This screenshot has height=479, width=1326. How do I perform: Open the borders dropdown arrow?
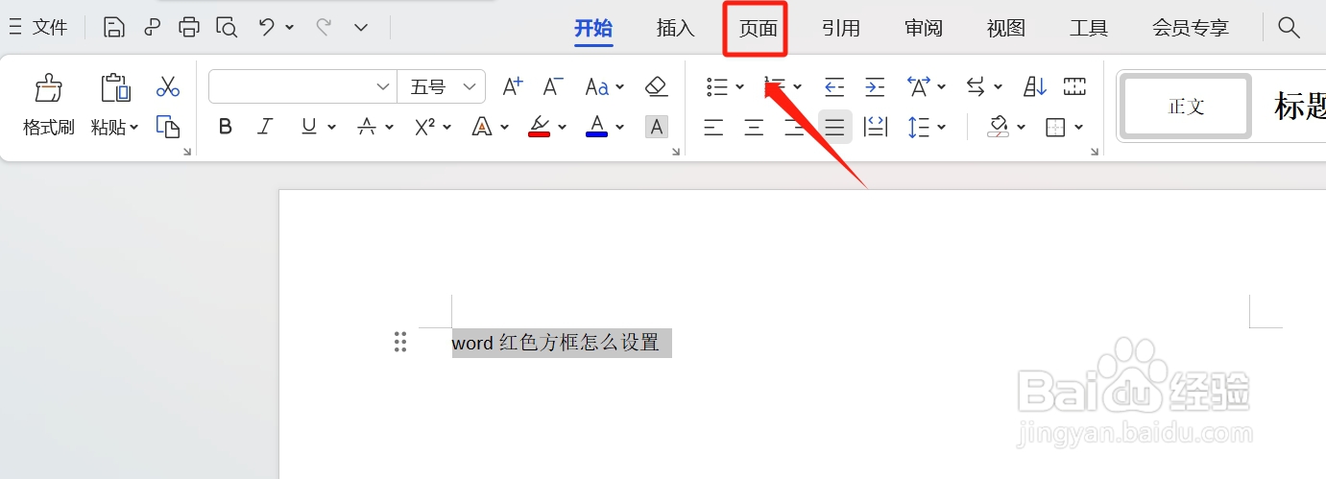pos(1078,127)
